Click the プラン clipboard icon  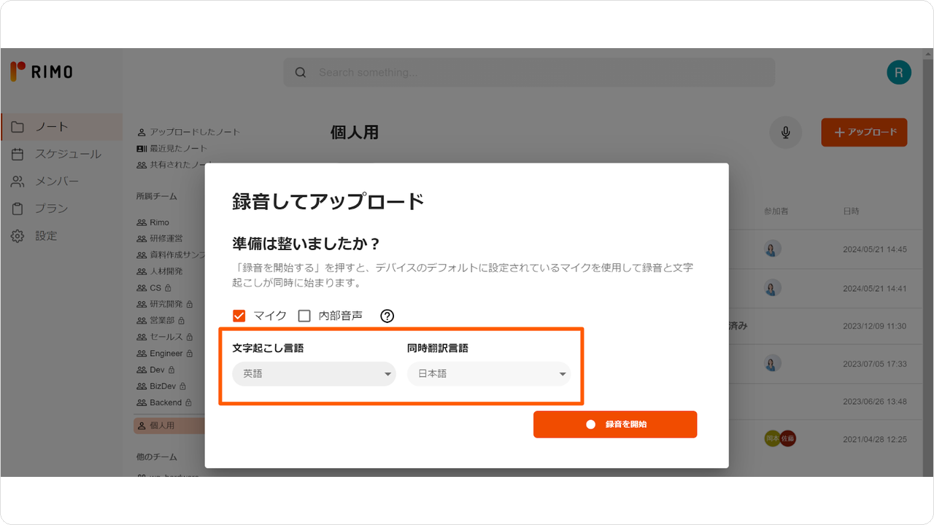pos(18,209)
